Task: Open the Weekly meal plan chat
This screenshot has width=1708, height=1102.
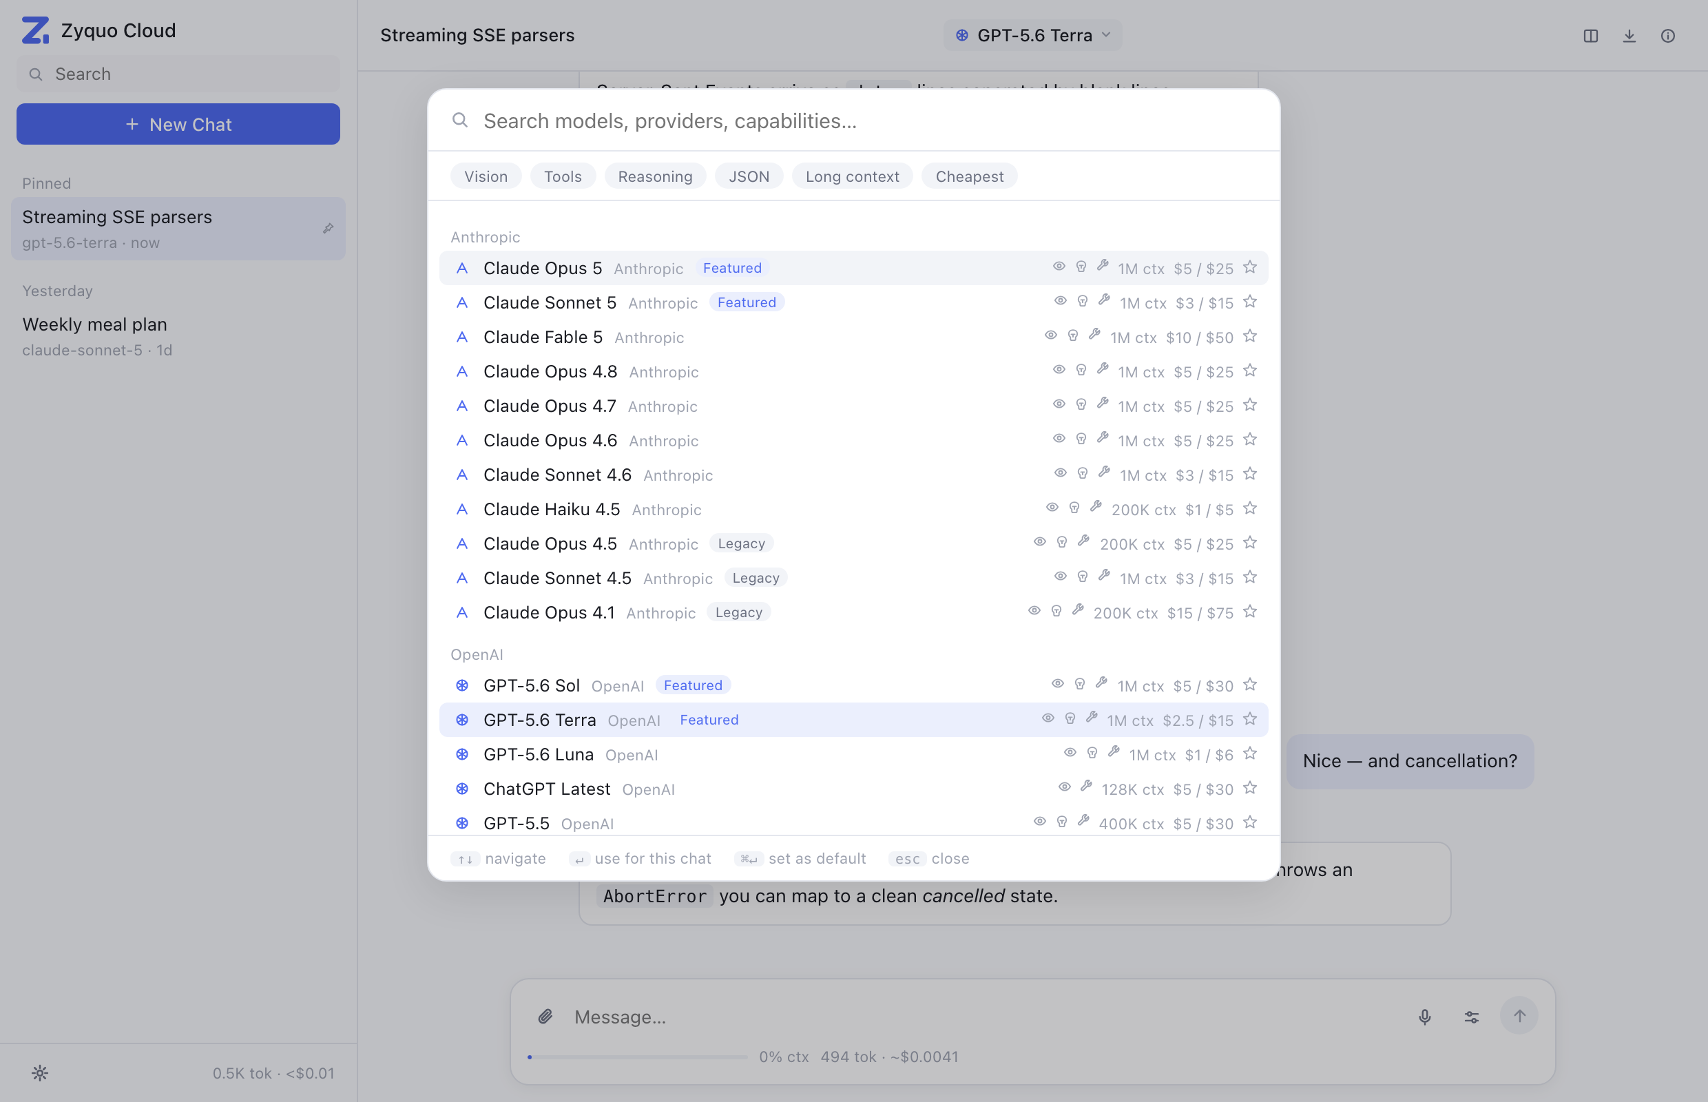Action: click(178, 335)
